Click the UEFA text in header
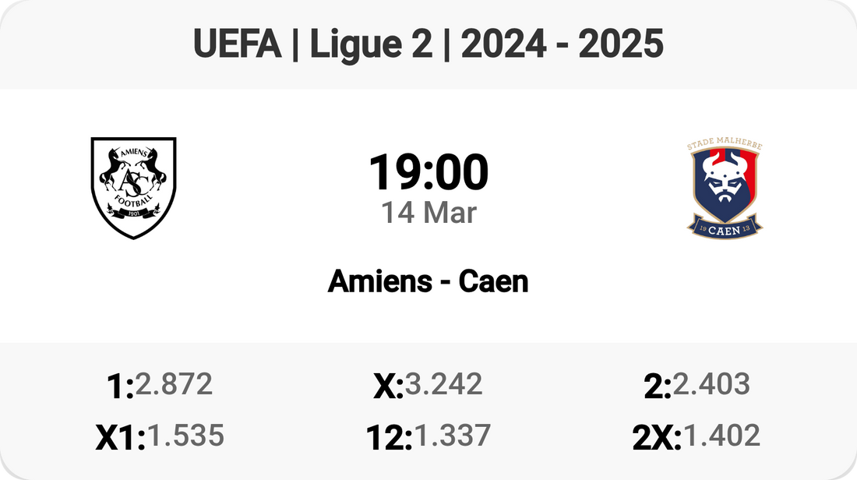Viewport: 857px width, 480px height. 237,45
